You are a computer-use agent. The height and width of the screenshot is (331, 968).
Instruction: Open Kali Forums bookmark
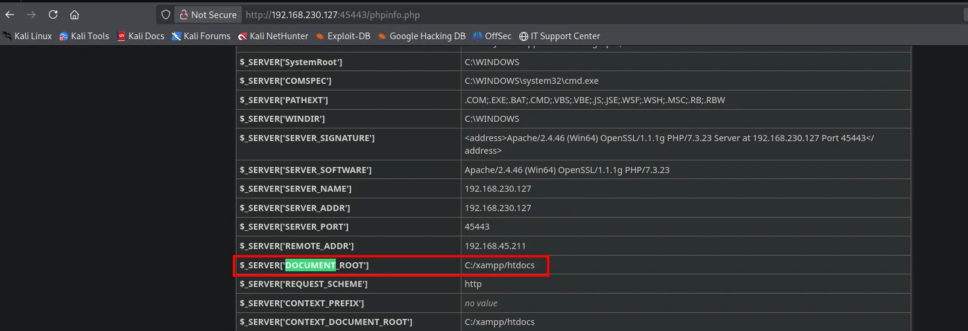point(201,36)
